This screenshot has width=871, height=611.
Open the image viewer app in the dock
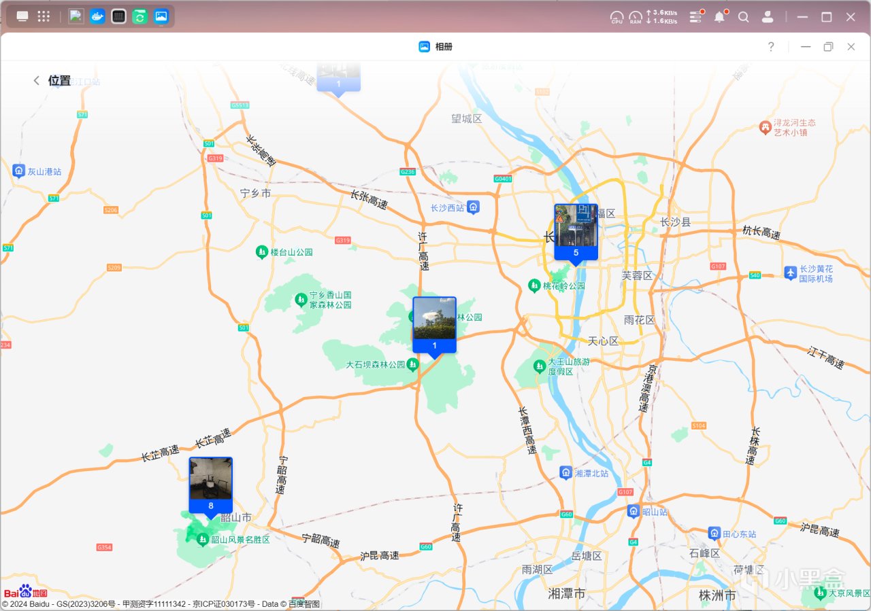click(76, 16)
